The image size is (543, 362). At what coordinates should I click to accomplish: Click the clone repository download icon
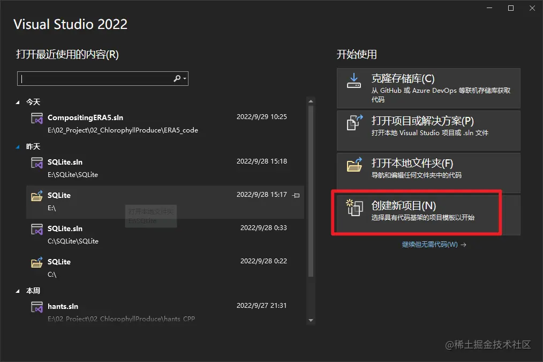click(354, 80)
